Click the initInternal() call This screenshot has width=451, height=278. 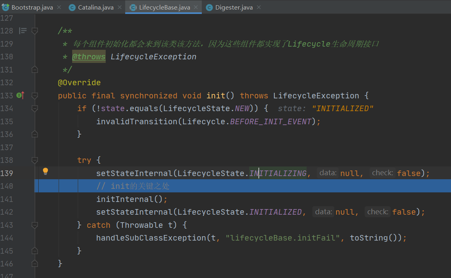tap(130, 199)
